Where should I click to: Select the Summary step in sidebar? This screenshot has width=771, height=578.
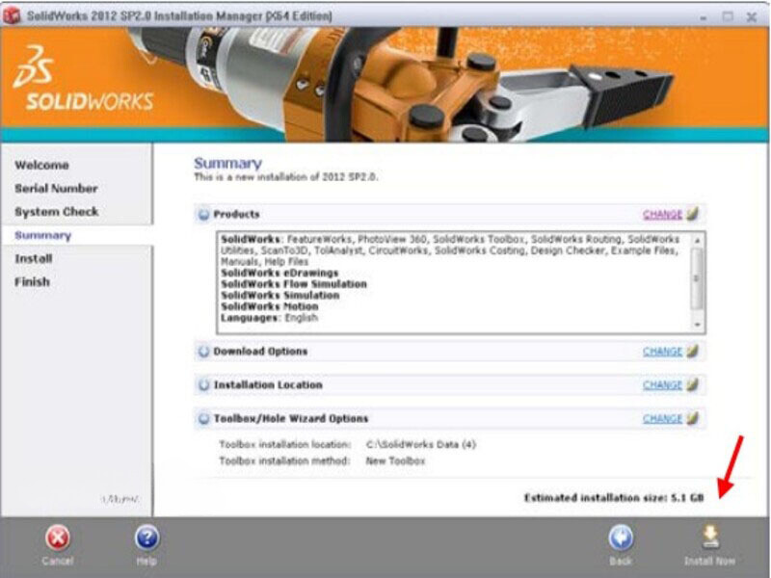[x=43, y=235]
